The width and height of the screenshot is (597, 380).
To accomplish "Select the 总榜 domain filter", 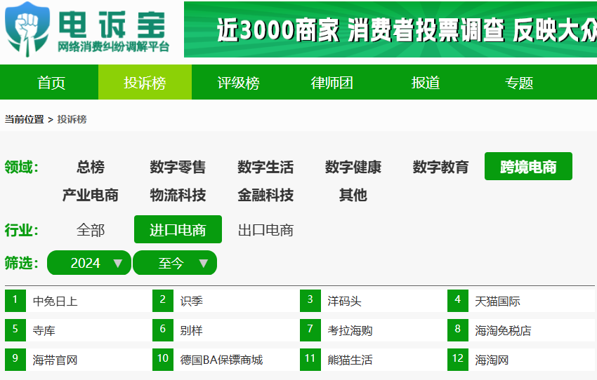I will point(91,167).
